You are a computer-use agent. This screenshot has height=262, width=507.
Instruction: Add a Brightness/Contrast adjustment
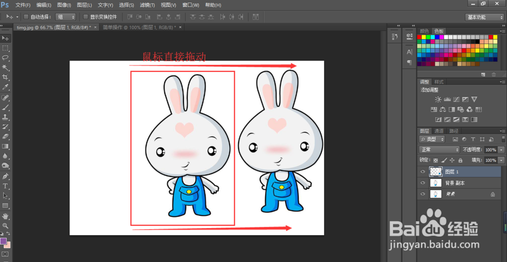tap(438, 99)
